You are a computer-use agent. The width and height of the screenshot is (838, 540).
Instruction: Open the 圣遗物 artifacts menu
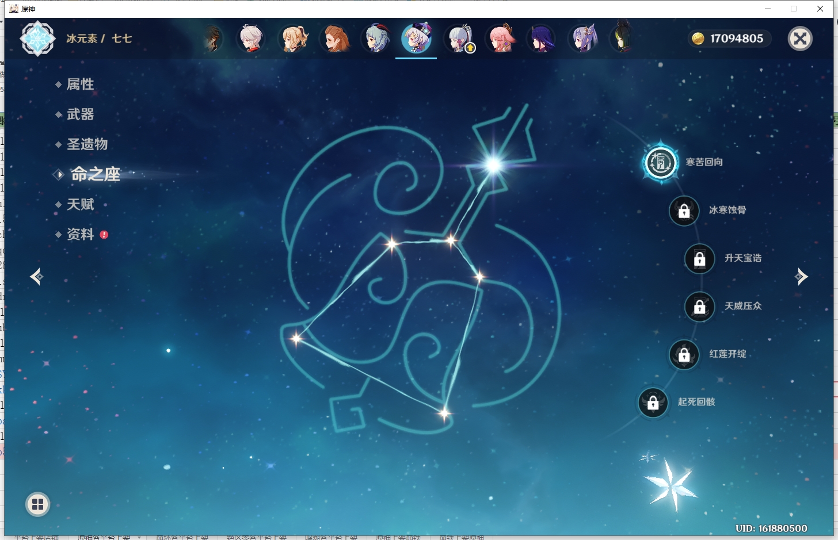87,144
